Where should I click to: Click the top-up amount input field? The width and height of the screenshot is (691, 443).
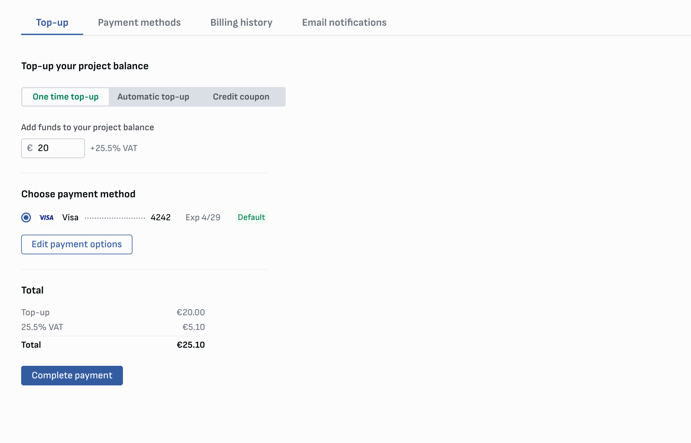[58, 148]
